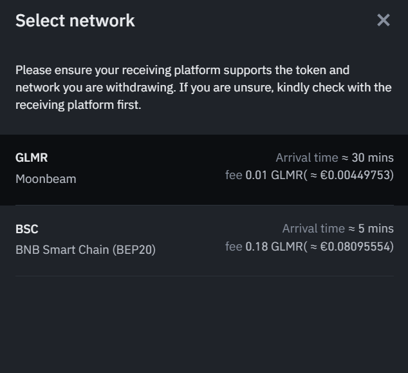Click the Select network title
Image resolution: width=408 pixels, height=373 pixels.
pos(75,21)
